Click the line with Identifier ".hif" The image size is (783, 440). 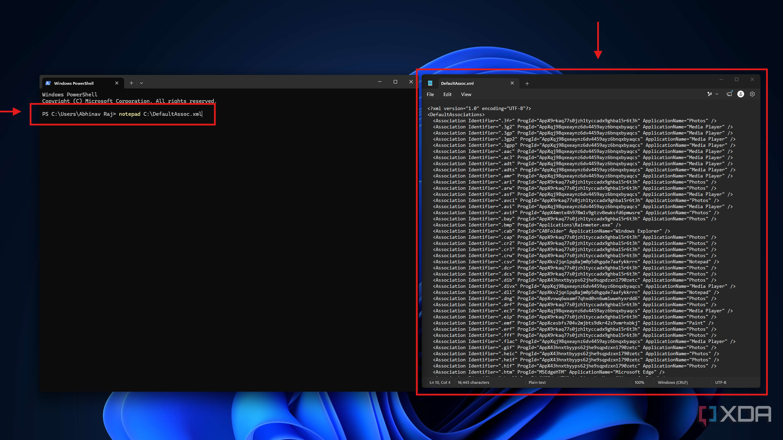click(x=575, y=366)
